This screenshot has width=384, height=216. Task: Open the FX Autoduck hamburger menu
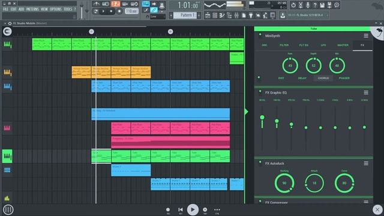(366, 163)
